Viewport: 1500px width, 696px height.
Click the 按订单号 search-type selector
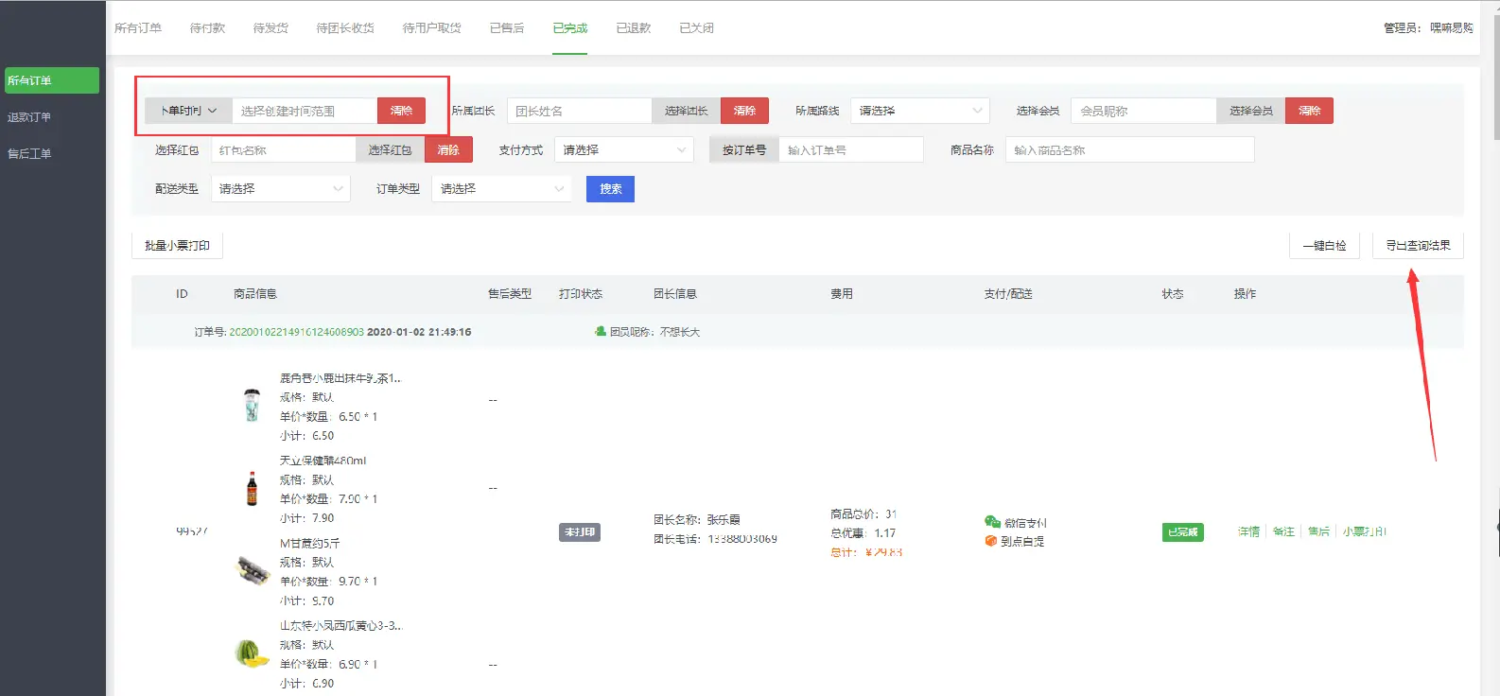coord(744,149)
